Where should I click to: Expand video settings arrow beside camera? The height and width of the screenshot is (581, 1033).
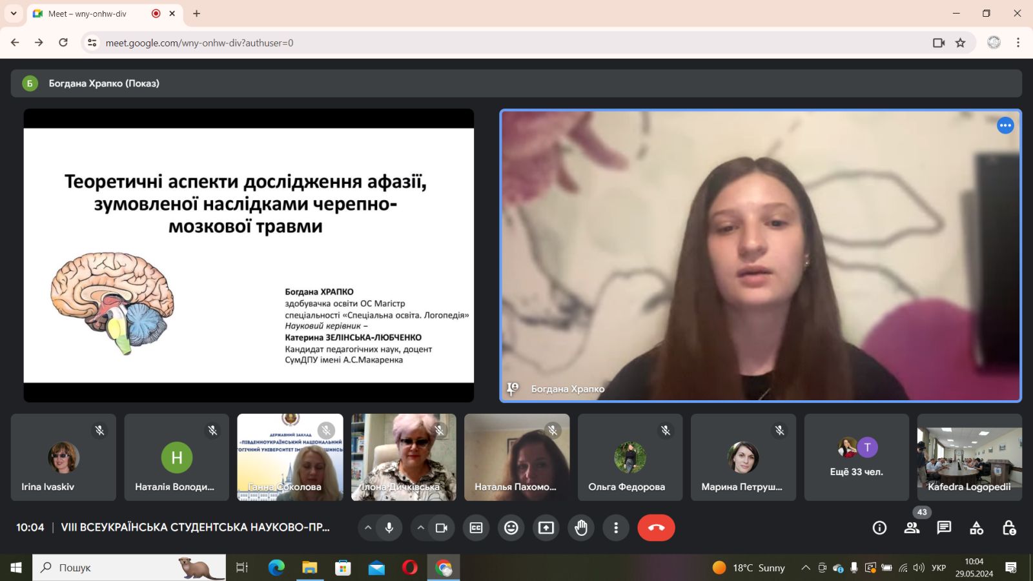(x=420, y=528)
